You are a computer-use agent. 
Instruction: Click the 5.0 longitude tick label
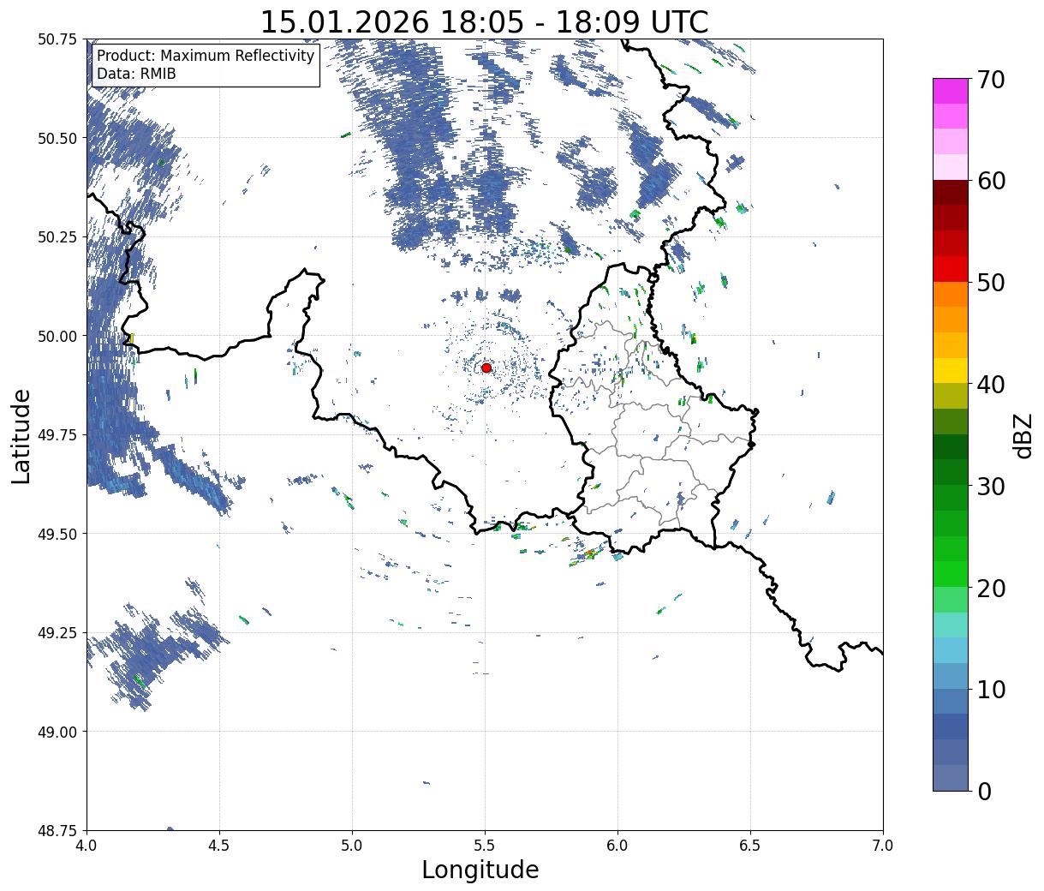click(x=352, y=846)
